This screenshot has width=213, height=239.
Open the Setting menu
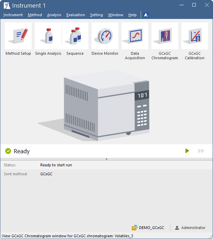click(96, 15)
